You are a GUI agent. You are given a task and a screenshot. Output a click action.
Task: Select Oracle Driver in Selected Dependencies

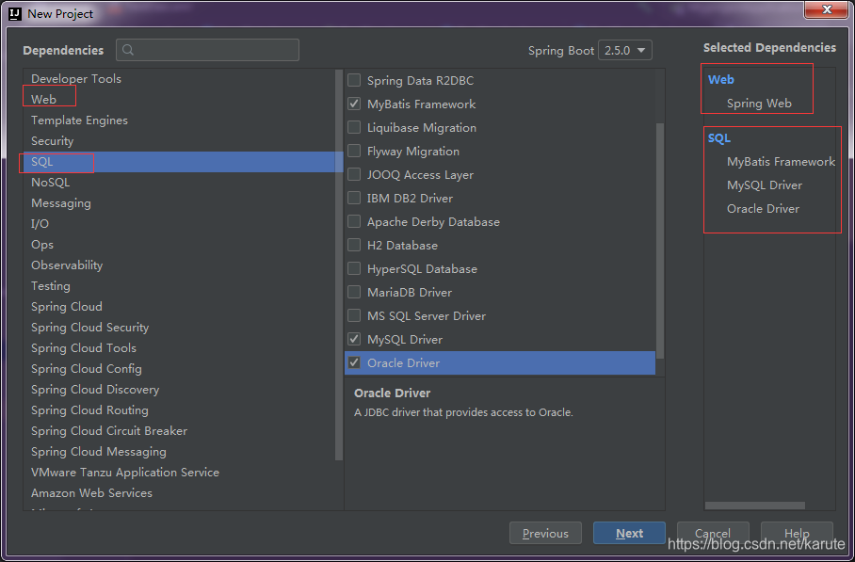pos(763,208)
